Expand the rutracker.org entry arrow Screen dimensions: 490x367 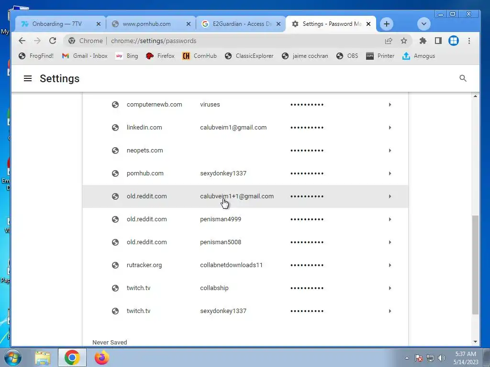click(390, 265)
